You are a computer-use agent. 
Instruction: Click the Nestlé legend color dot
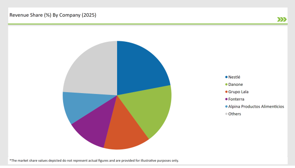(x=226, y=77)
